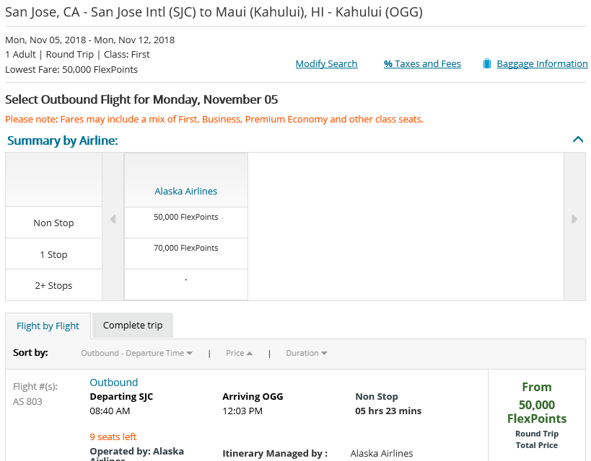This screenshot has height=461, width=591.
Task: Click the luggage icon next to Baggage Information
Action: [x=487, y=63]
